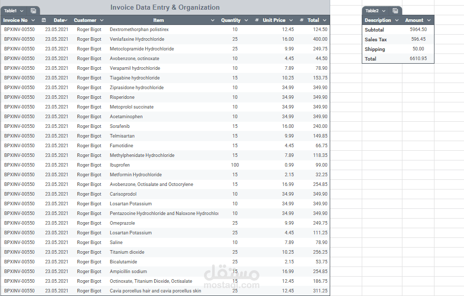Open the Customer column filter dropdown
This screenshot has width=464, height=296.
102,20
